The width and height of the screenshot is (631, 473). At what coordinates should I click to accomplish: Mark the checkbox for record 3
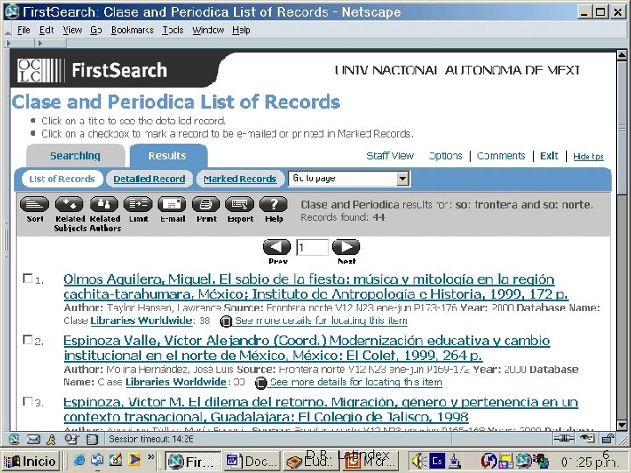[28, 401]
